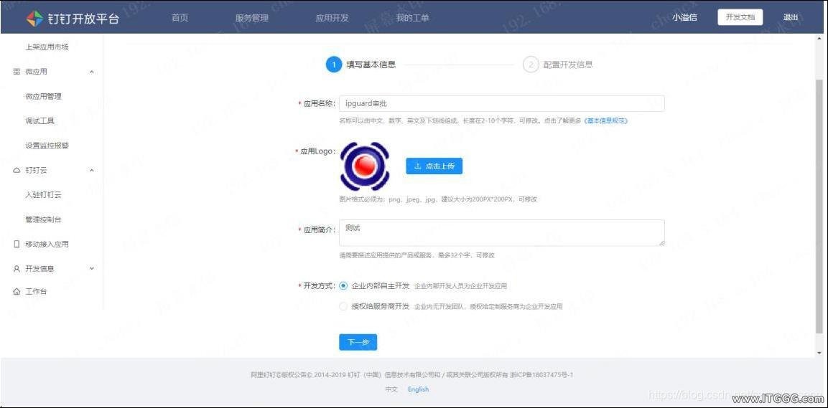Click the 钉钉云 cloud icon in sidebar

(x=17, y=170)
